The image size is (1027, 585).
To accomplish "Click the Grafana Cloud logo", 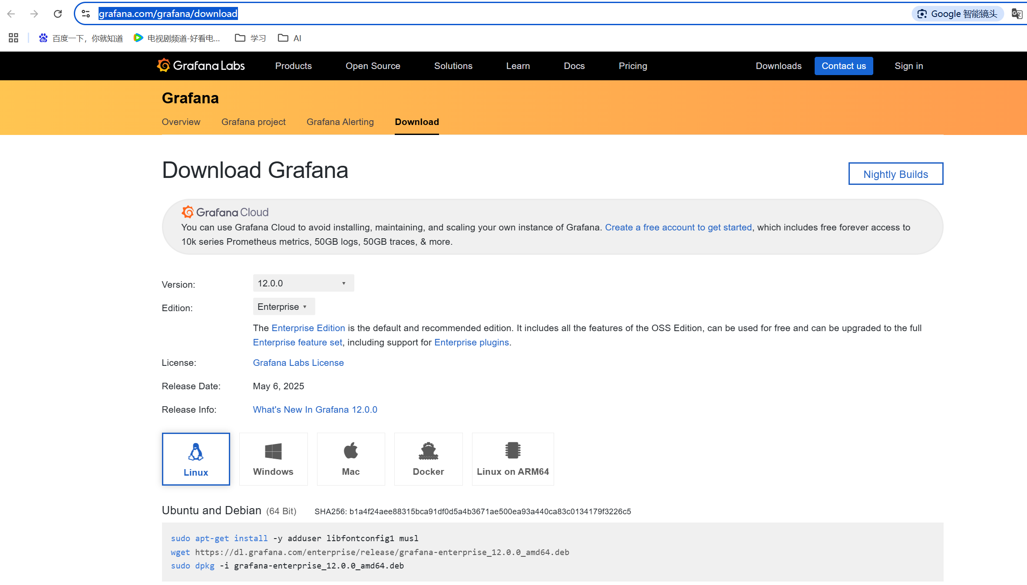I will click(225, 212).
